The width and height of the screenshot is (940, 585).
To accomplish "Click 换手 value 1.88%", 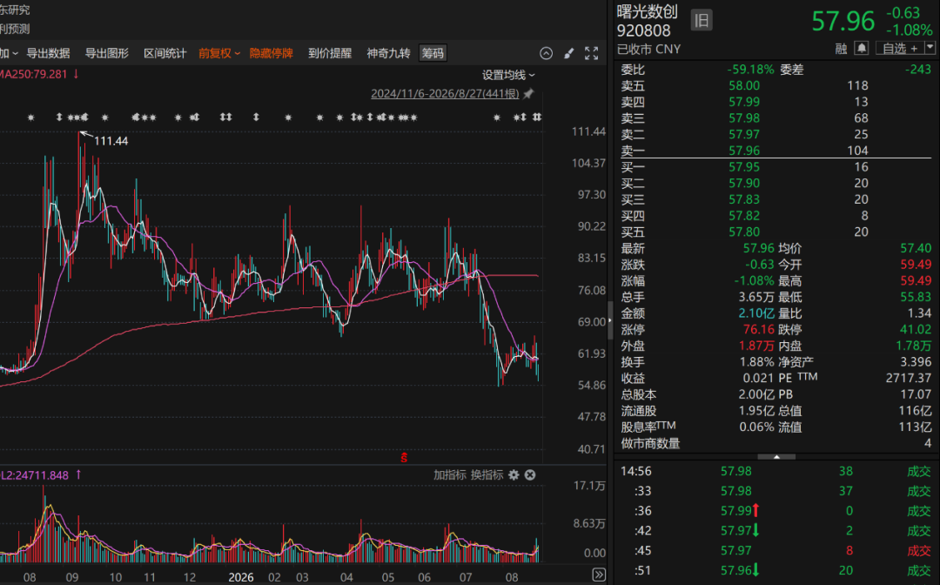I will point(756,361).
